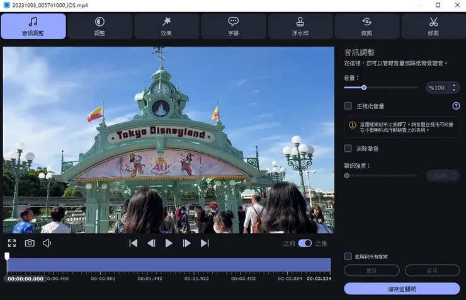
Task: Click the 00:01.442 timeline label
Action: (x=150, y=279)
